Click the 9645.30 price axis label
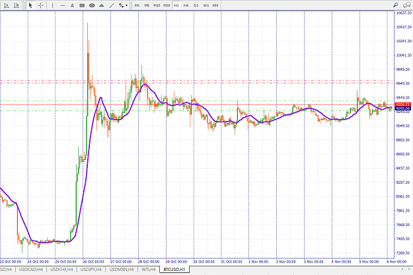This screenshot has width=413, height=275. 404,83
